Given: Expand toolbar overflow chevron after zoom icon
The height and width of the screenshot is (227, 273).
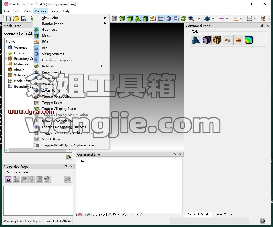Looking at the screenshot, I should tap(199, 19).
